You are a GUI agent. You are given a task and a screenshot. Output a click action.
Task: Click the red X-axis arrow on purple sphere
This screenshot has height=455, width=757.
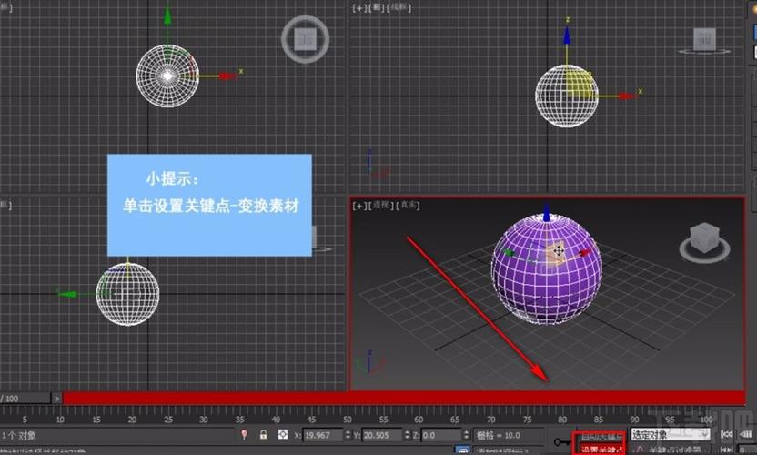click(584, 253)
